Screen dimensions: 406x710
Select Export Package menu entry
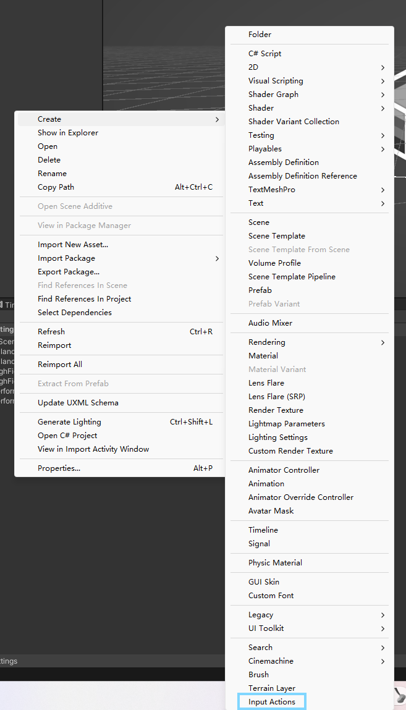point(68,272)
